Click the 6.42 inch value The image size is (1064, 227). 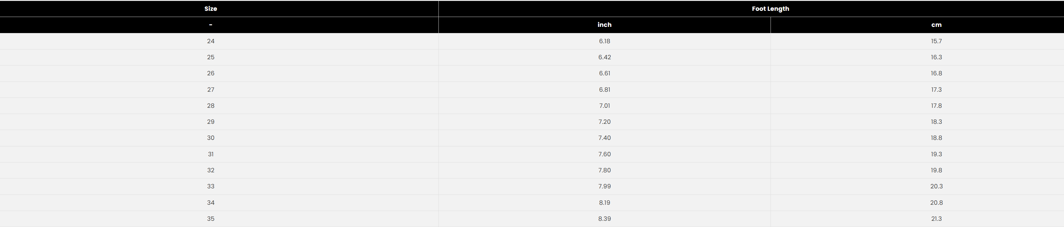pyautogui.click(x=604, y=57)
